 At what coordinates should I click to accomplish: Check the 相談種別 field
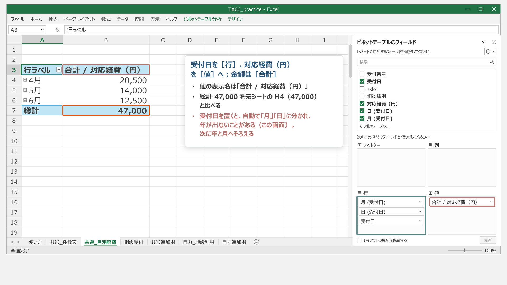[x=362, y=96]
